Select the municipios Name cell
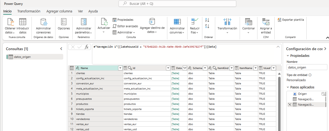The width and height of the screenshot is (329, 131). [99, 94]
